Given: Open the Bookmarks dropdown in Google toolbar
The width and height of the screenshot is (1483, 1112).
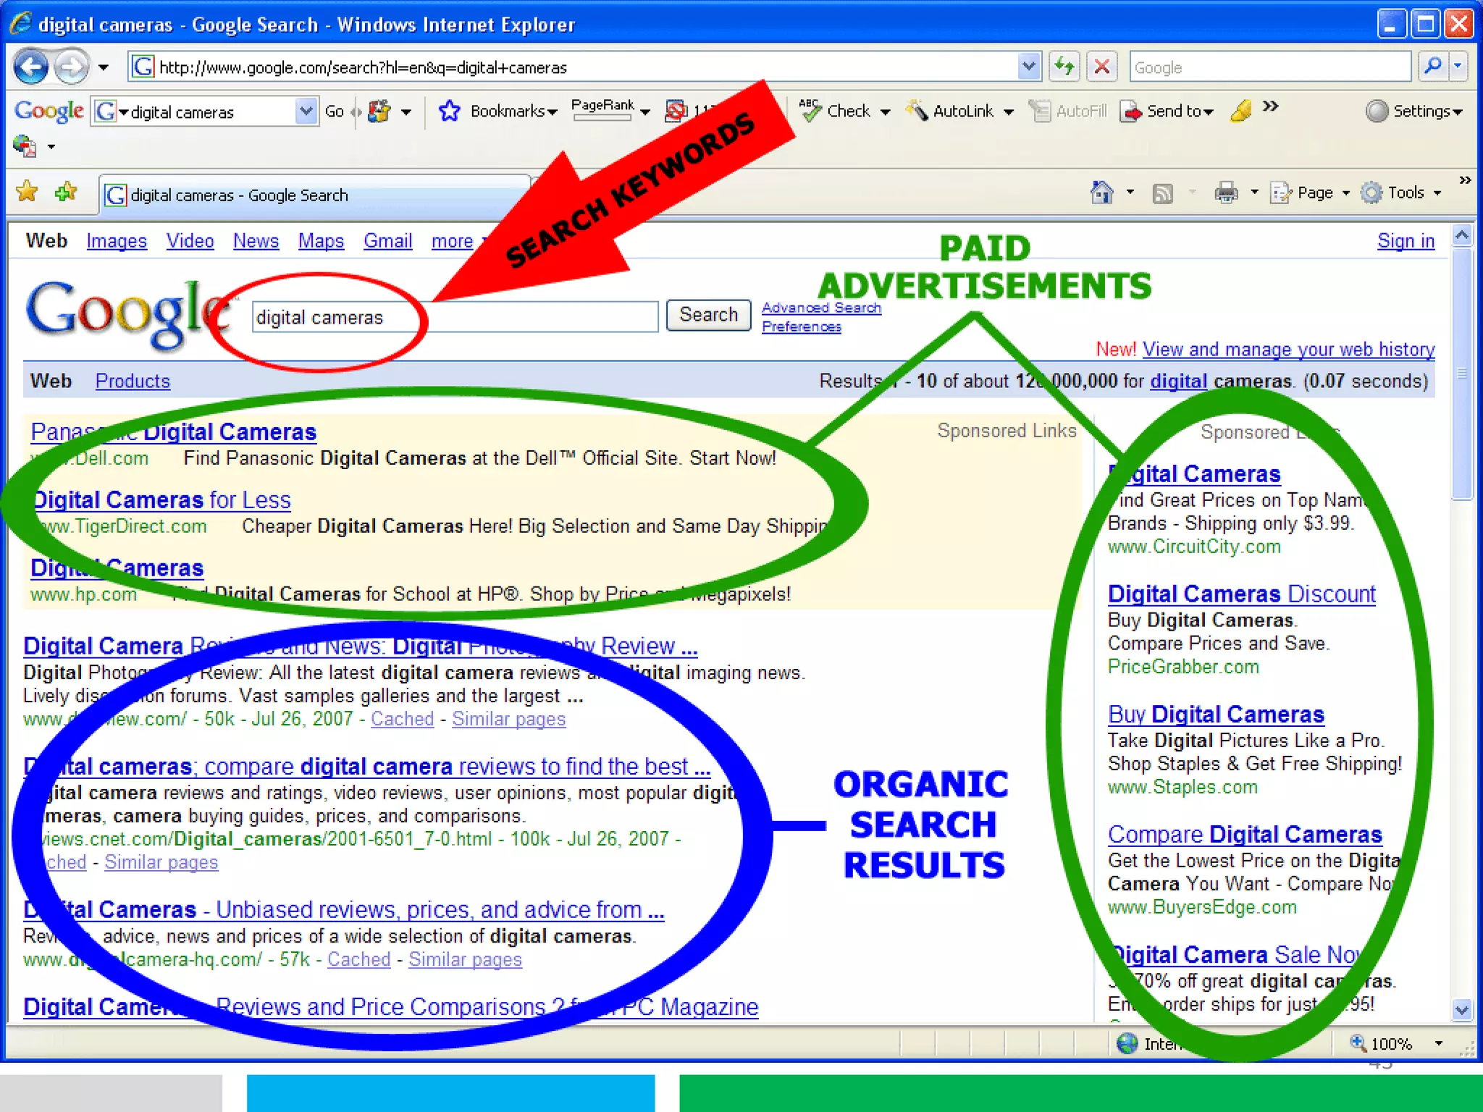Looking at the screenshot, I should pyautogui.click(x=513, y=111).
